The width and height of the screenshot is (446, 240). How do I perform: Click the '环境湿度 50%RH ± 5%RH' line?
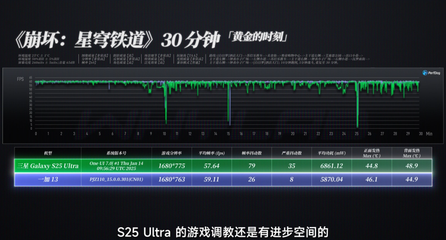tap(39, 59)
